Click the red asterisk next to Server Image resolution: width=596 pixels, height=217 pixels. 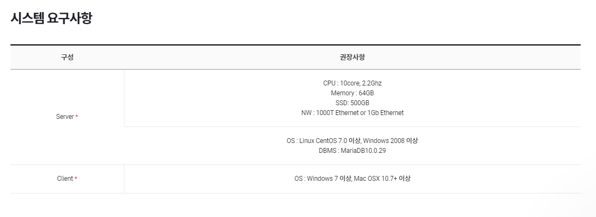click(76, 117)
